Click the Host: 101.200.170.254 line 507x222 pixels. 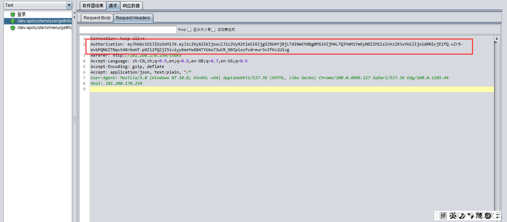point(116,83)
